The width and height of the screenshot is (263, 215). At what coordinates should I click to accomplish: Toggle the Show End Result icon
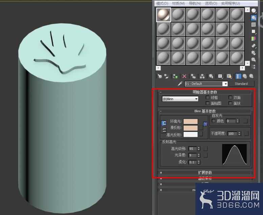[x=238, y=76]
